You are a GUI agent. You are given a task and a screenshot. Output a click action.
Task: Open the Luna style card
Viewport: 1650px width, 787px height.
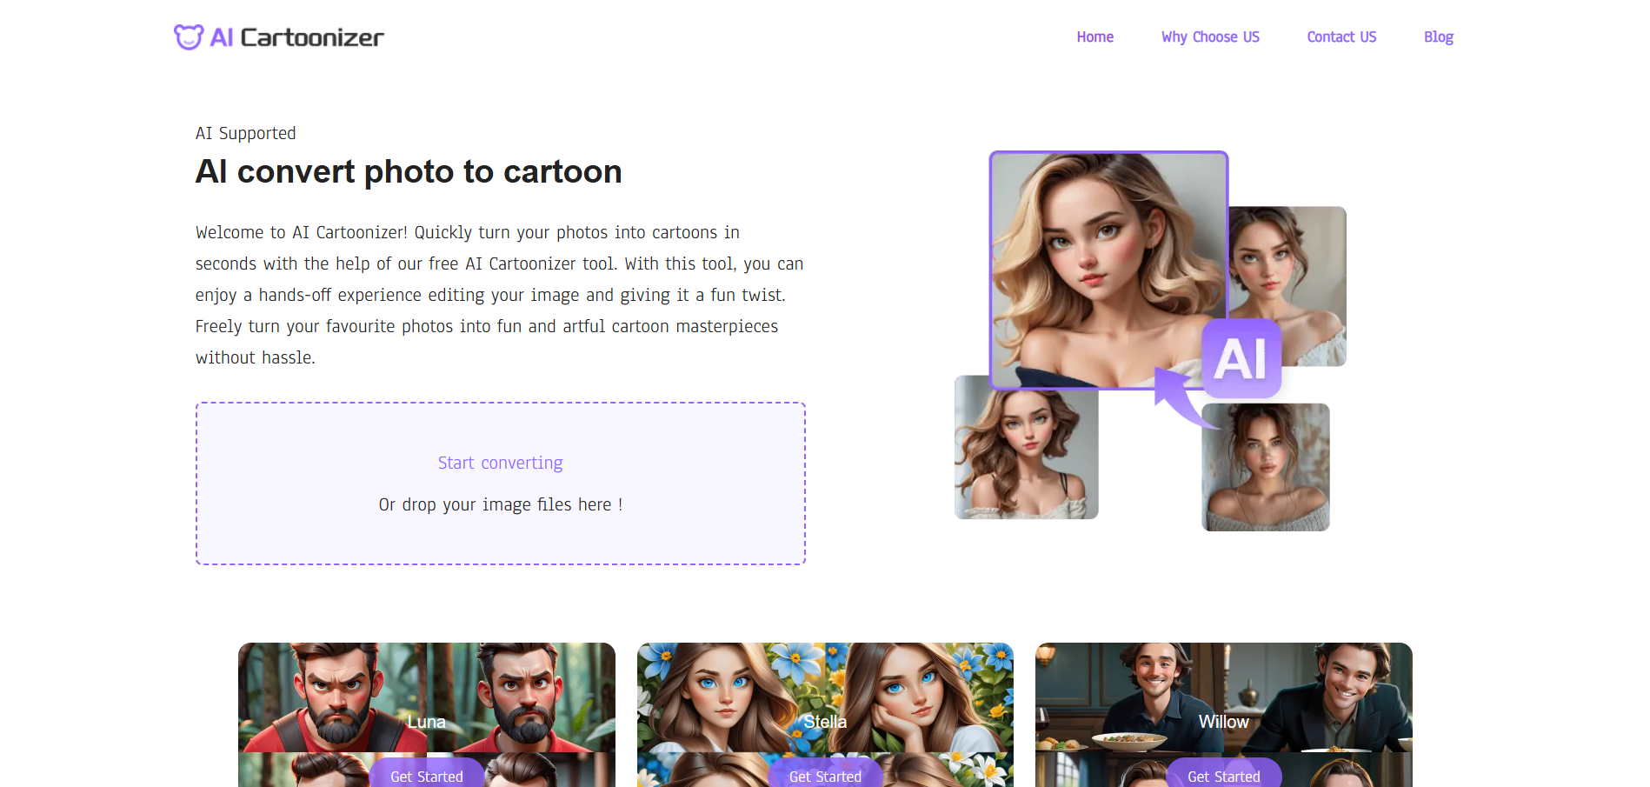click(427, 715)
